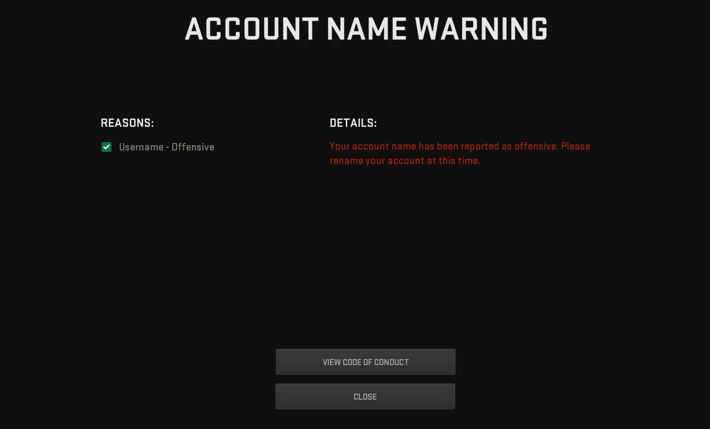Click the green checkmark icon under Reasons

point(106,147)
